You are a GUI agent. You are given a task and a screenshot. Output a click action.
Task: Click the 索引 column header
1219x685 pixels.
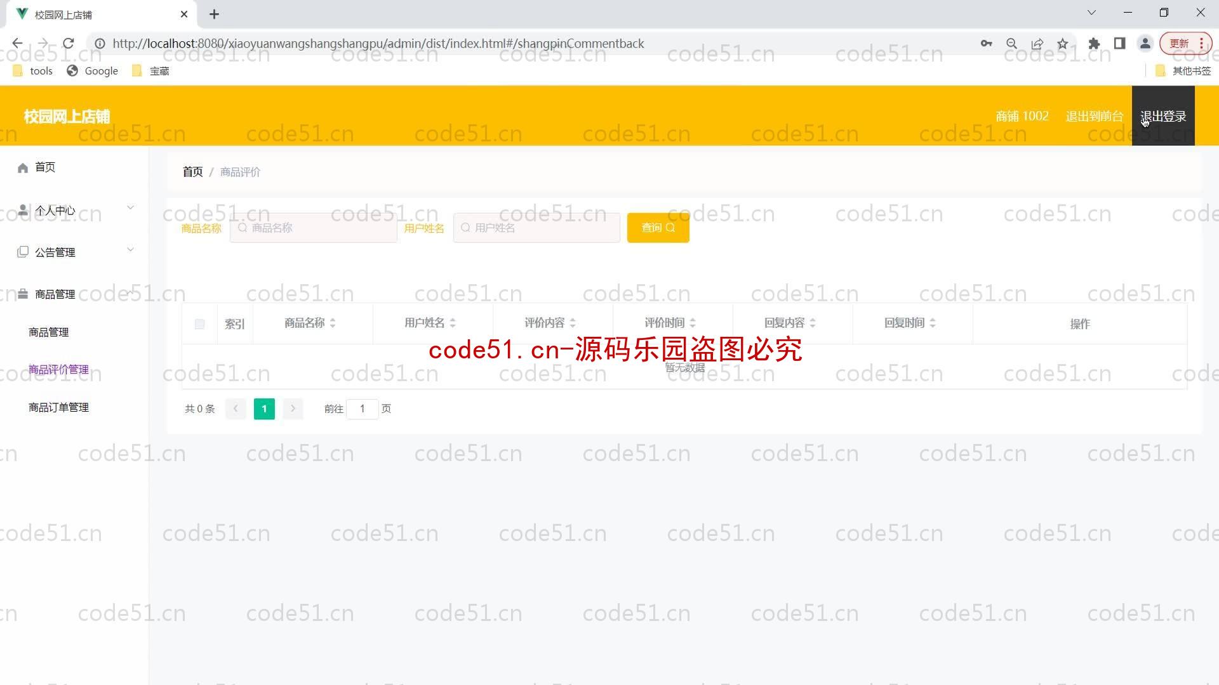click(234, 324)
